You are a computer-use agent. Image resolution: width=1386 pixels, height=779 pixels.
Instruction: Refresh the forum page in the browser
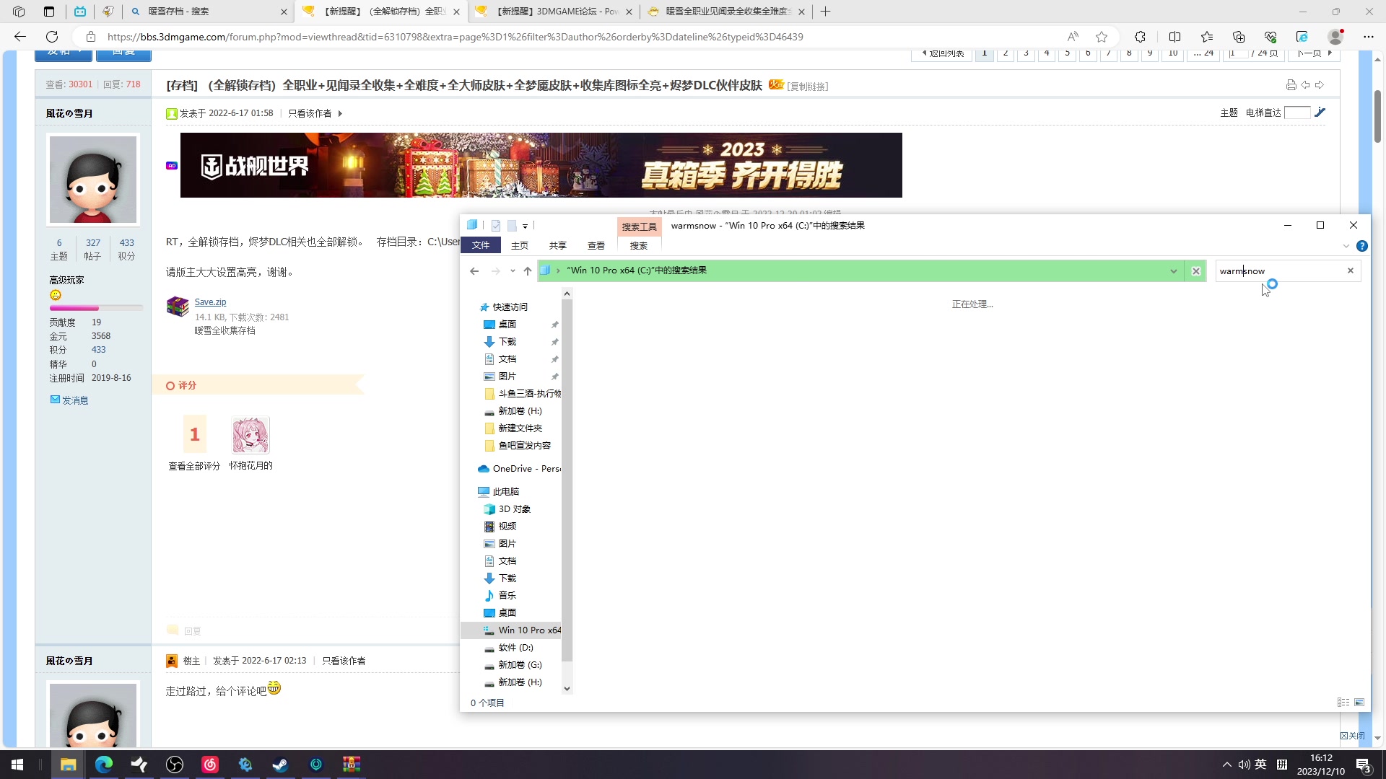[x=51, y=37]
